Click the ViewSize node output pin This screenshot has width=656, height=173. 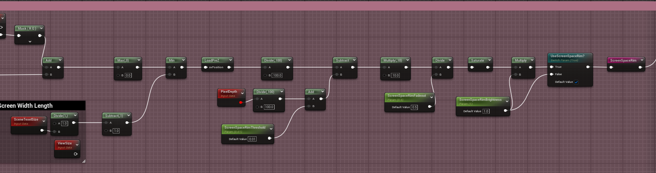pos(75,154)
